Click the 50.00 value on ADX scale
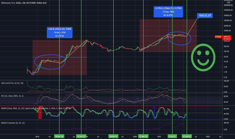Screen dimensions: 235x139 click(226, 86)
